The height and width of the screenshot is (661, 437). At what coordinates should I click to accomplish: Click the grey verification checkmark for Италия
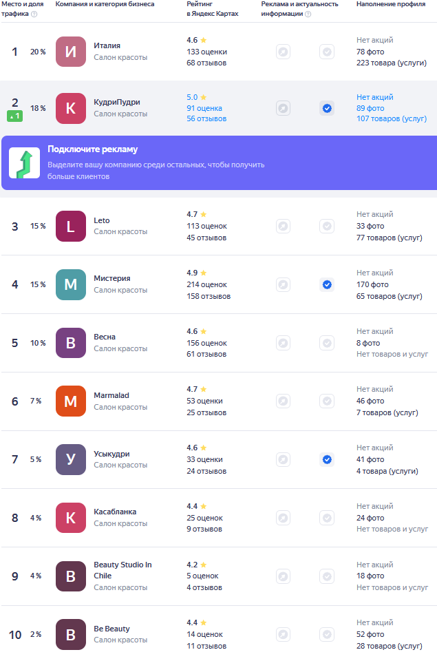pos(327,52)
